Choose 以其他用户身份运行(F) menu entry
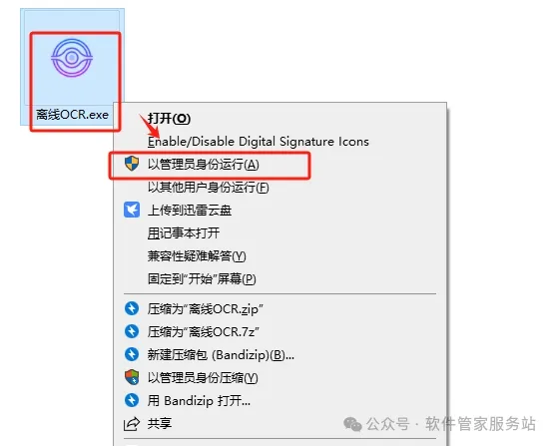The image size is (554, 446). 208,188
